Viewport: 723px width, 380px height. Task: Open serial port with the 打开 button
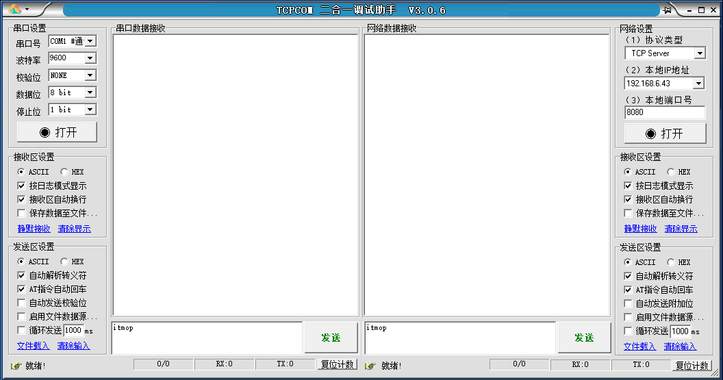(x=58, y=132)
